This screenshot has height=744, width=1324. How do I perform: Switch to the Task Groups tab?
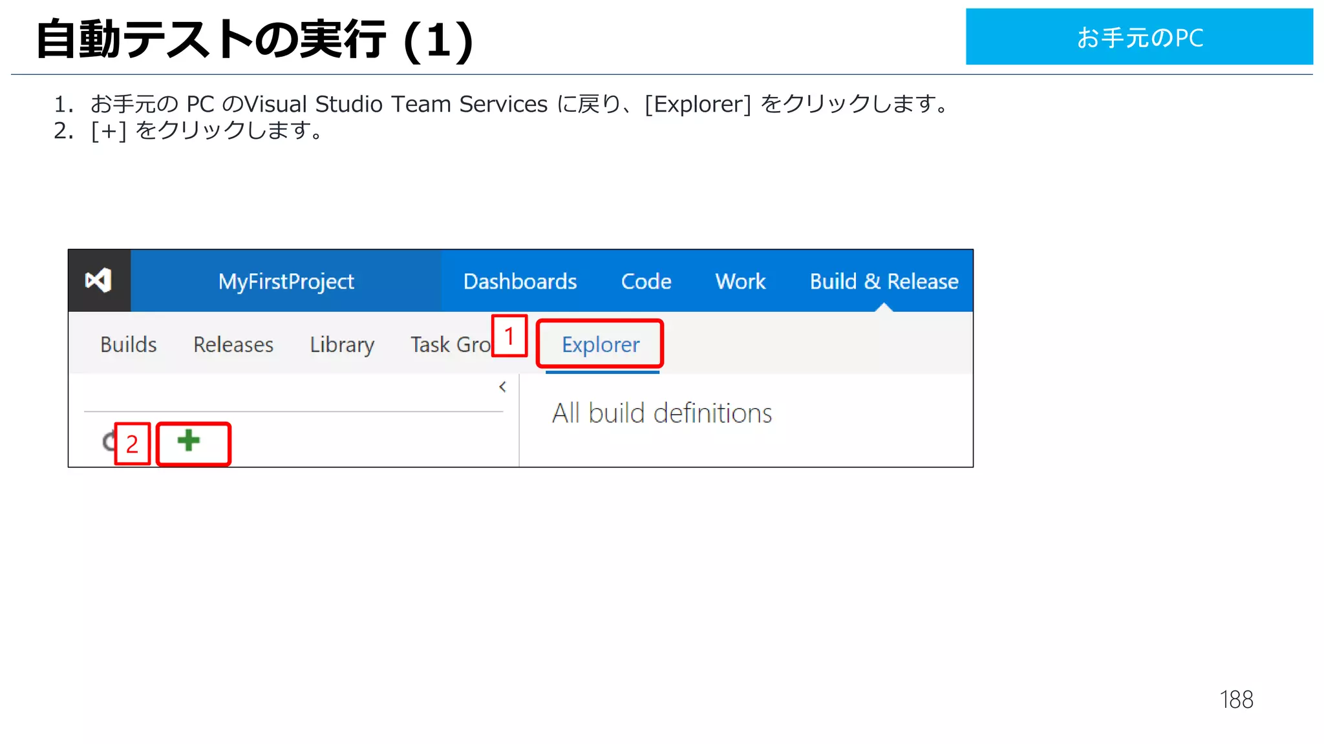click(x=451, y=344)
